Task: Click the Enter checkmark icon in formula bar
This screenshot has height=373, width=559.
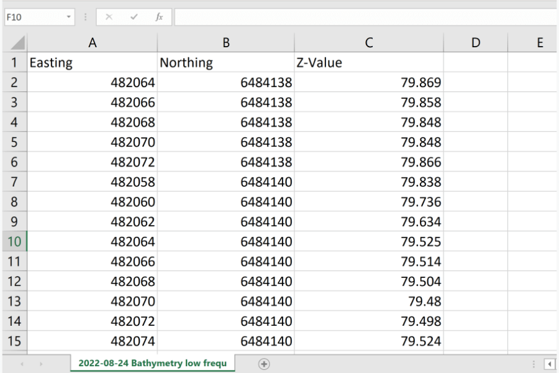Action: click(x=134, y=17)
